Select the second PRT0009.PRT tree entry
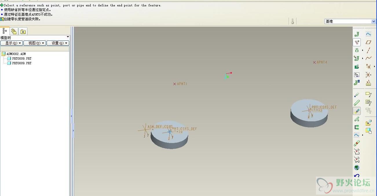Image resolution: width=377 pixels, height=196 pixels. click(22, 63)
